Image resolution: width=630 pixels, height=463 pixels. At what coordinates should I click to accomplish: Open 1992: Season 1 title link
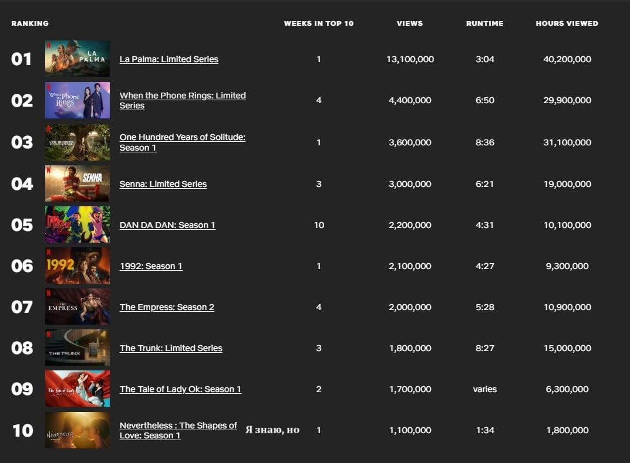click(x=151, y=266)
